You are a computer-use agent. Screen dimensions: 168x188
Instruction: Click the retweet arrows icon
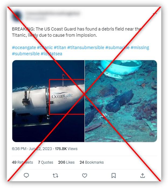click(55, 176)
